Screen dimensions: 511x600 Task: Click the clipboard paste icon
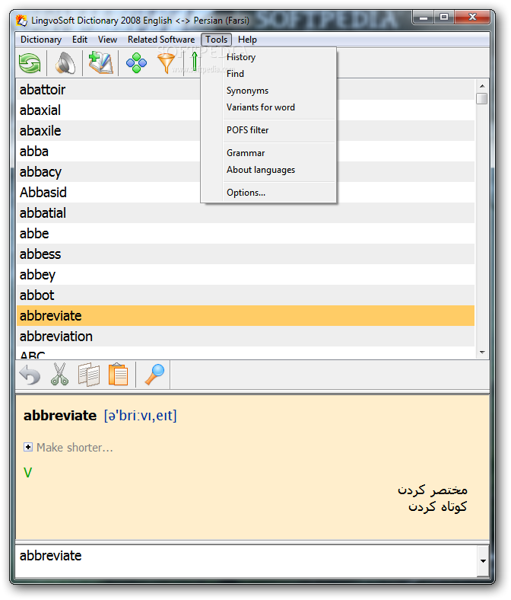tap(118, 375)
